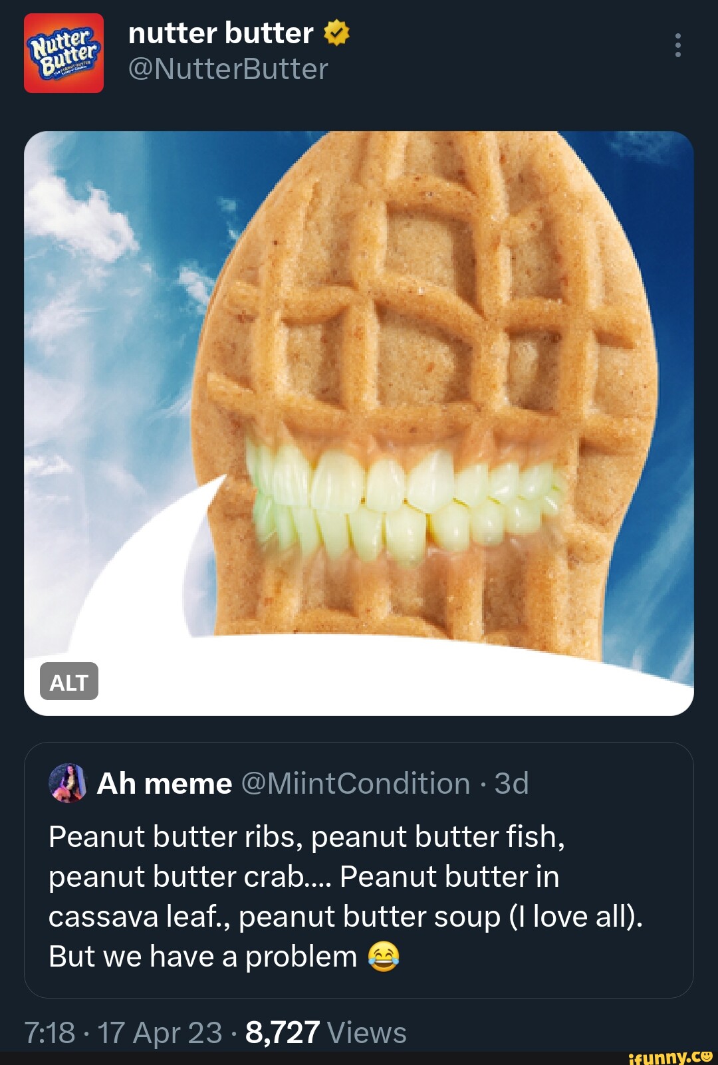Click the "3d" quoted tweet timestamp
Screen dimensions: 718x1065
[512, 784]
